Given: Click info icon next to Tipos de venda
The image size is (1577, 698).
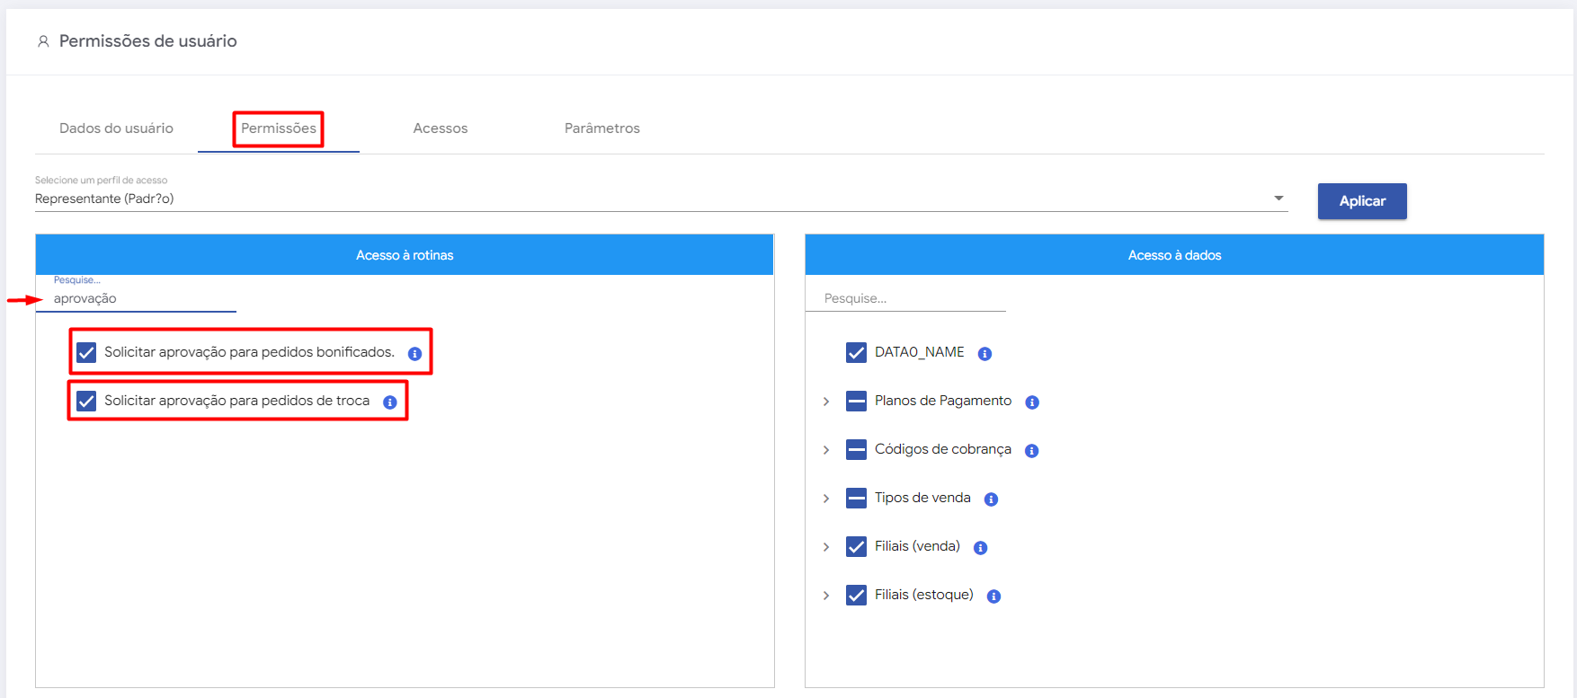Looking at the screenshot, I should (991, 499).
